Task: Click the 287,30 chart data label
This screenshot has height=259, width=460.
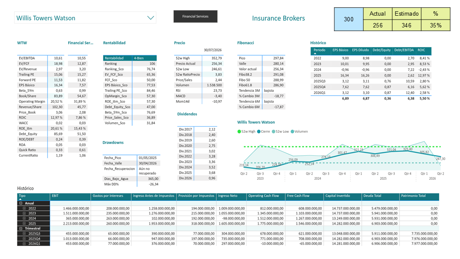Action: coord(440,159)
